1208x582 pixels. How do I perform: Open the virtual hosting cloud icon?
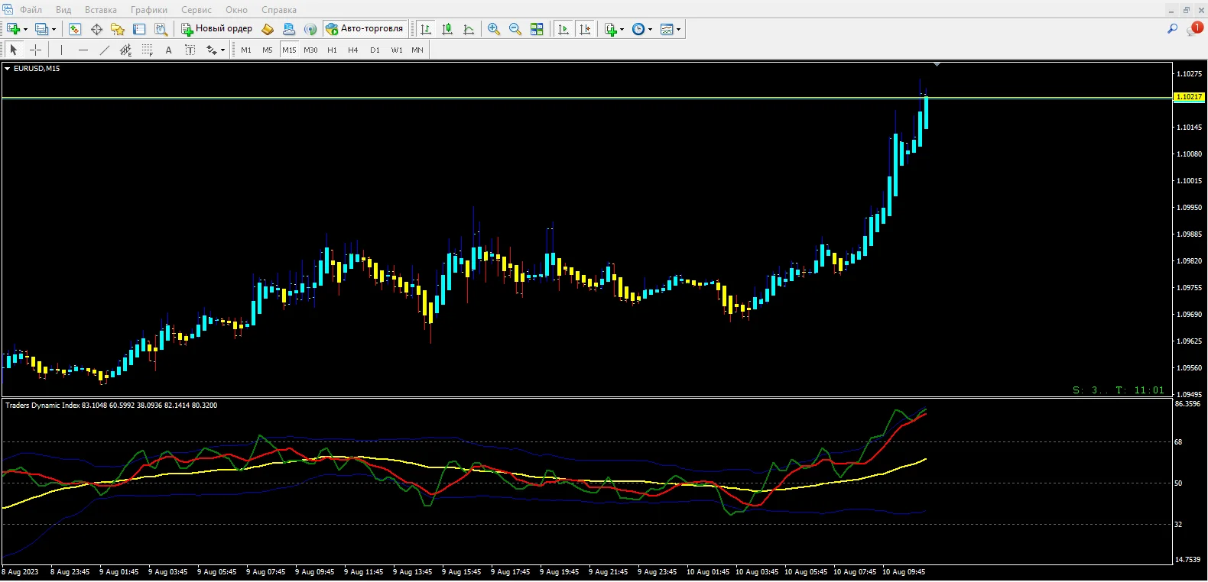point(289,29)
